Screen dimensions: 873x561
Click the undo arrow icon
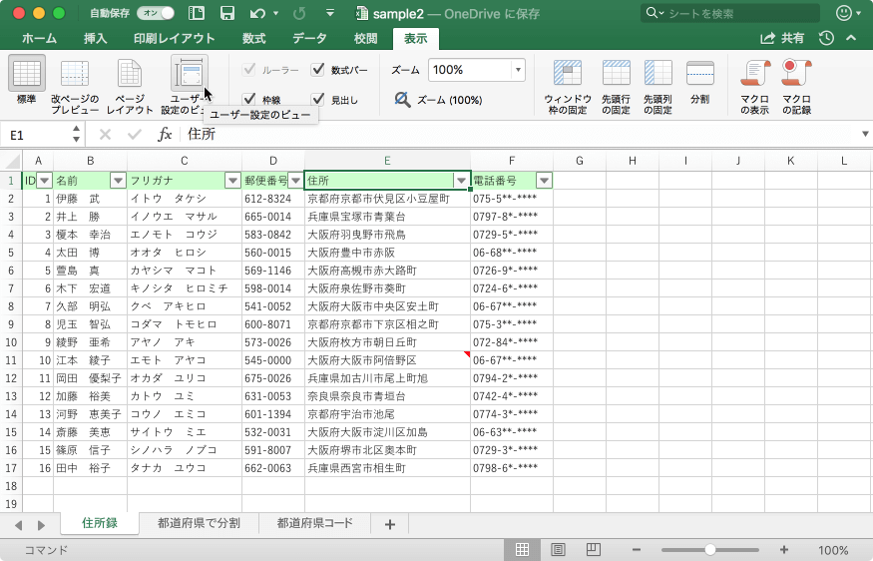256,13
